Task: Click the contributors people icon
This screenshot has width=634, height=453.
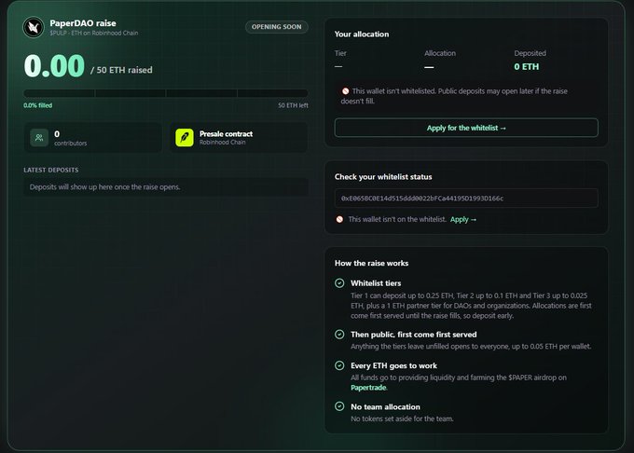Action: 39,138
